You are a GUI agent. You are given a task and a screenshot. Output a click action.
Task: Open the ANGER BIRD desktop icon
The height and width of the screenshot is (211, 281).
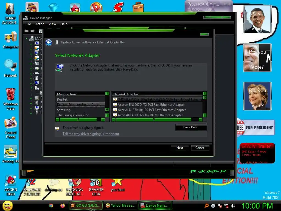click(x=11, y=186)
